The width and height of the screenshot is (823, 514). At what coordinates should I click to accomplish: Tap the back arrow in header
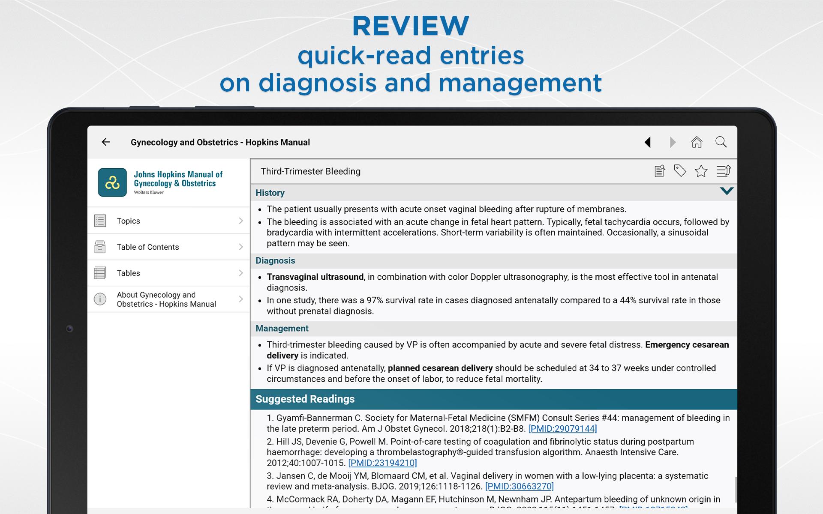click(x=105, y=142)
